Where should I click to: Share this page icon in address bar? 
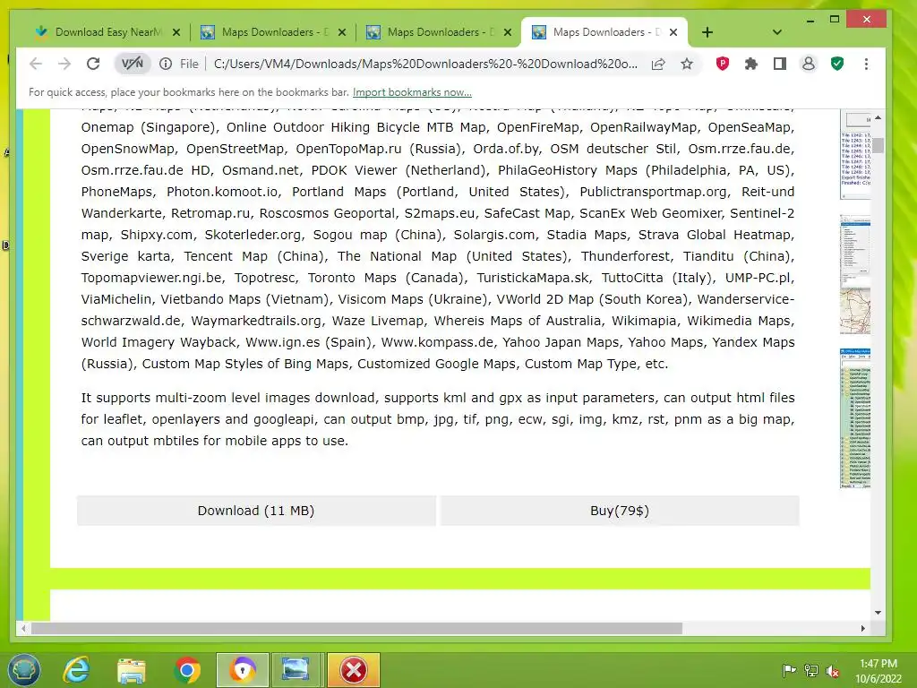tap(658, 64)
